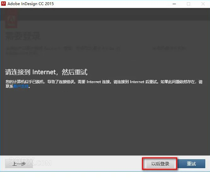Screen dimensions: 210x178
Task: Go back with the 上一步 button
Action: (x=19, y=164)
